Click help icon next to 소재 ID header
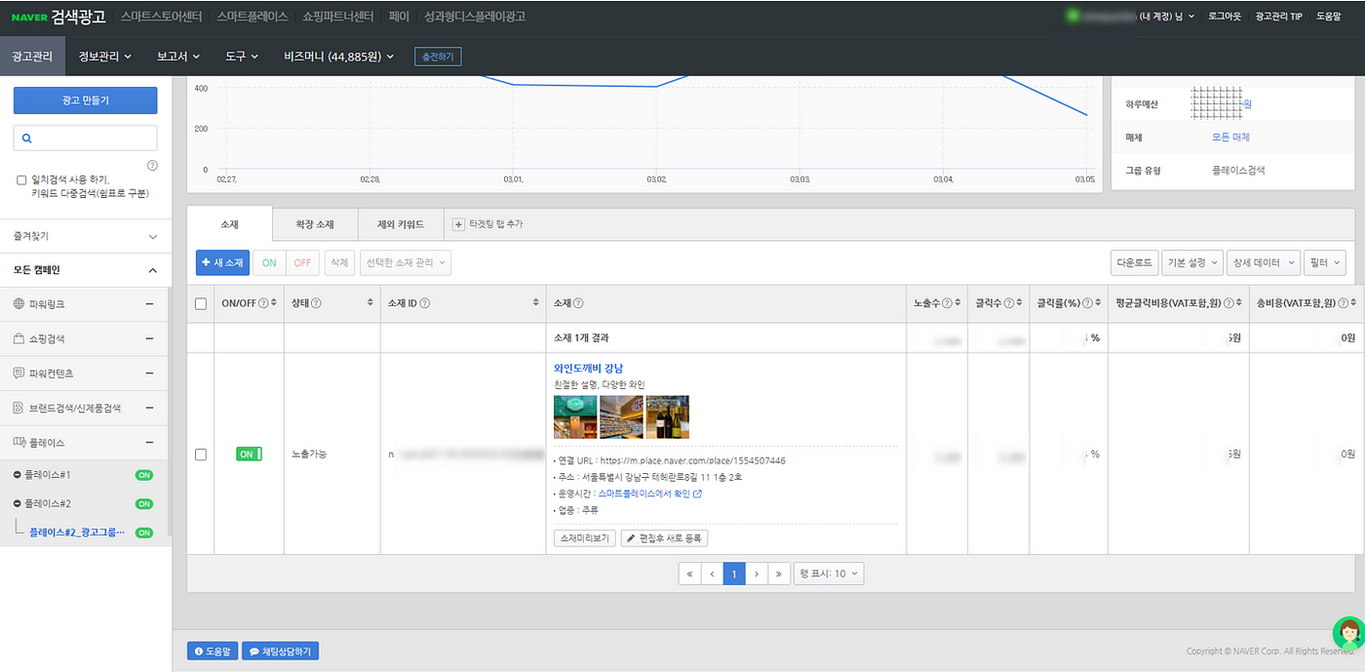Screen dimensions: 1365x672 (x=425, y=303)
